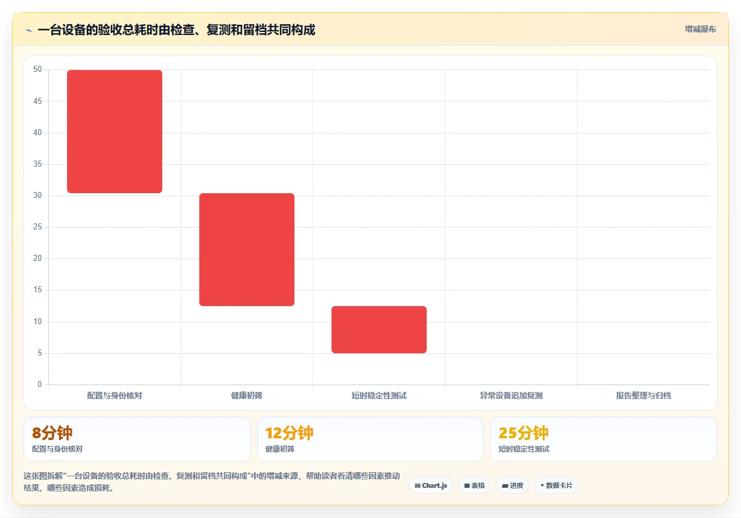The height and width of the screenshot is (518, 741).
Task: Click the x-axis label 异常设备追加复测
Action: click(x=511, y=396)
